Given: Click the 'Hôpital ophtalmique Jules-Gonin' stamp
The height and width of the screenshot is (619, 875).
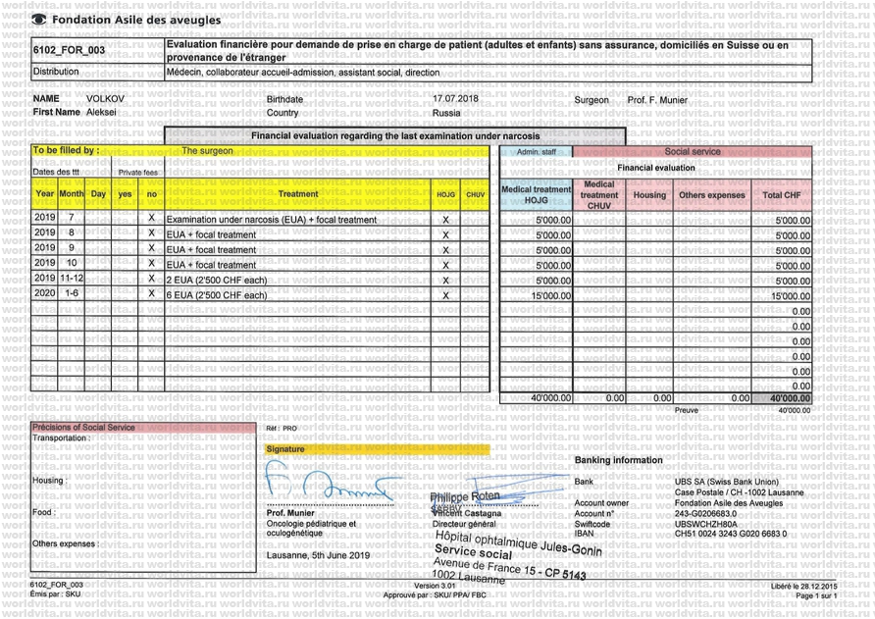Looking at the screenshot, I should tap(518, 543).
